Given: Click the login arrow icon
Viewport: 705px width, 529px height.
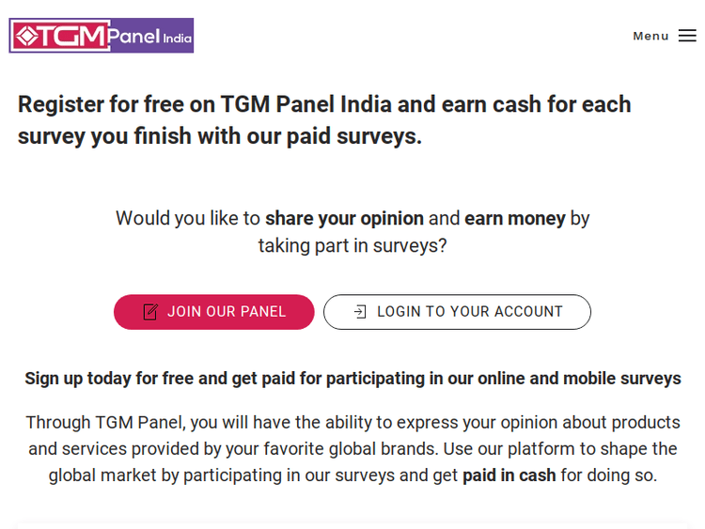Looking at the screenshot, I should [360, 312].
